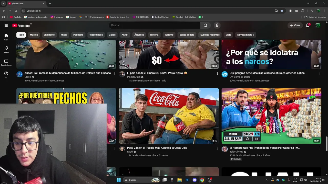Show hidden system tray icons
Viewport: 328px width, 184px height.
(x=267, y=180)
